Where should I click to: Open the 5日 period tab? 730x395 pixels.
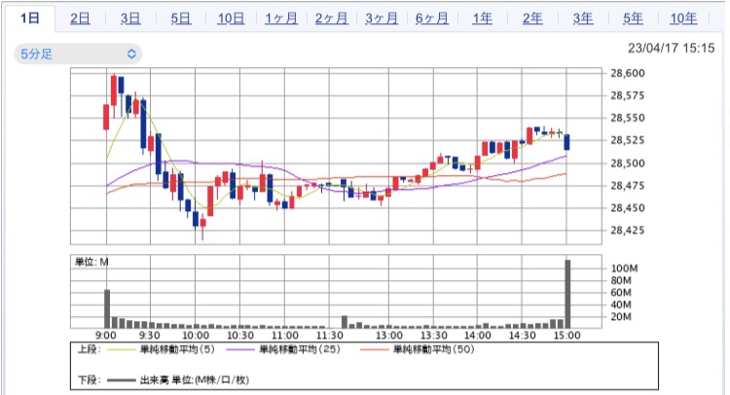[181, 18]
